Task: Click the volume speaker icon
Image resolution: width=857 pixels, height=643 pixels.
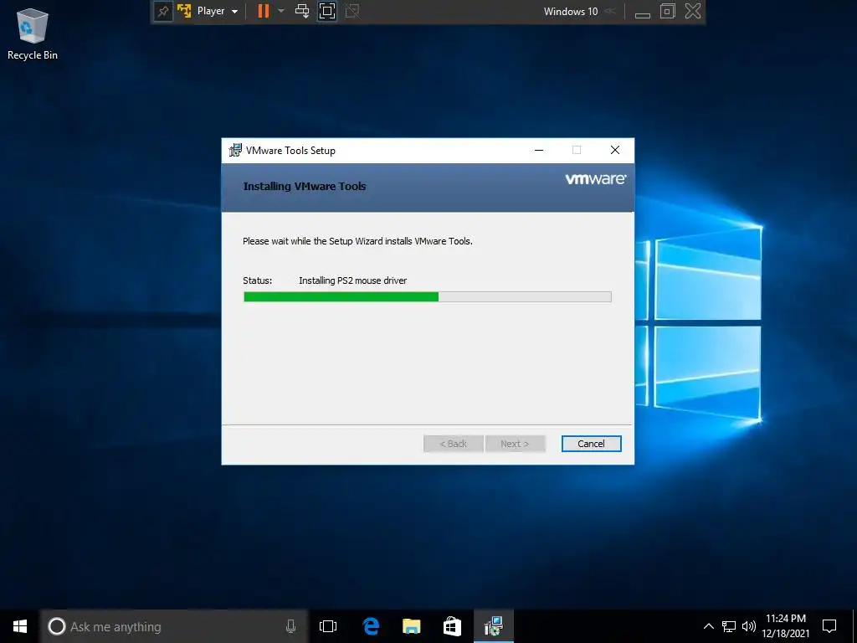Action: 749,626
